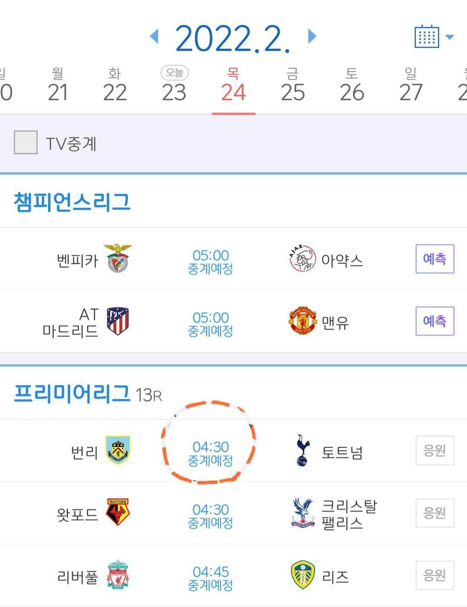Screen dimensions: 467x607
Task: Click the Ajax team logo
Action: pyautogui.click(x=302, y=259)
